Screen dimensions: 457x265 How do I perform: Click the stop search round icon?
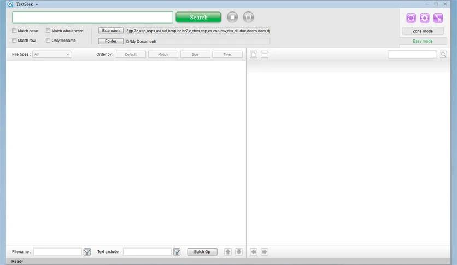[232, 18]
